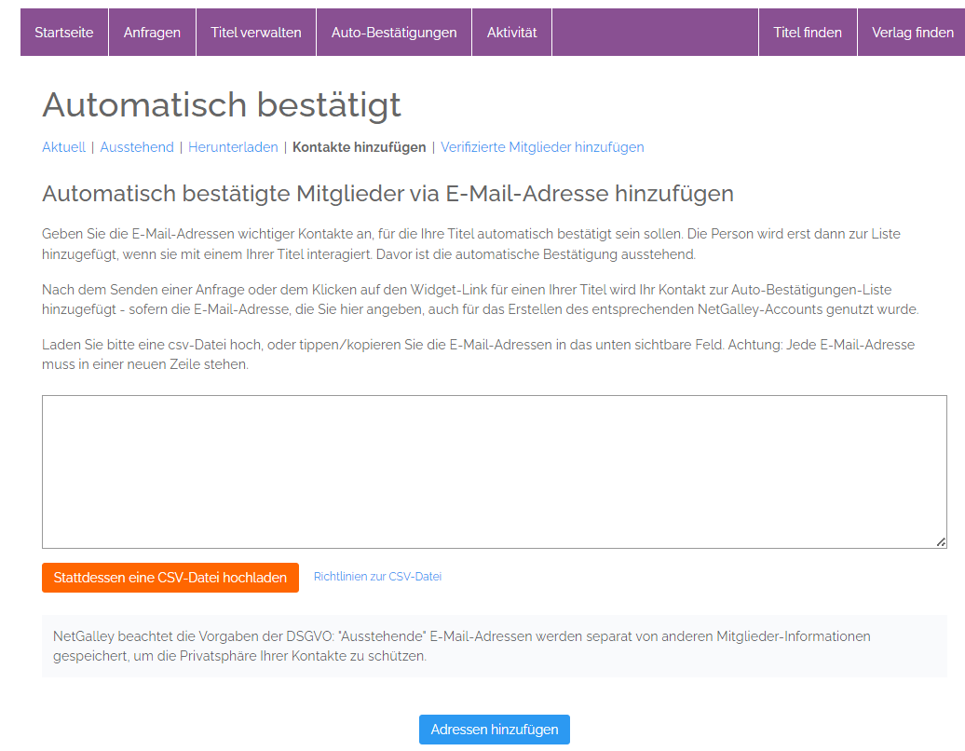Image resolution: width=965 pixels, height=751 pixels.
Task: Click the heading about adding members via E-Mail-Adresse
Action: pos(387,194)
